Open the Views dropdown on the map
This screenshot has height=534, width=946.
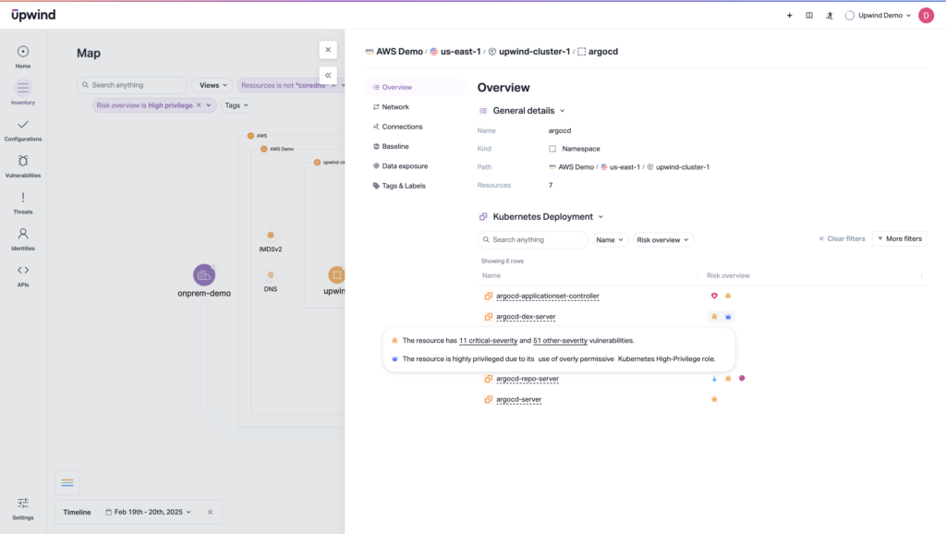212,84
